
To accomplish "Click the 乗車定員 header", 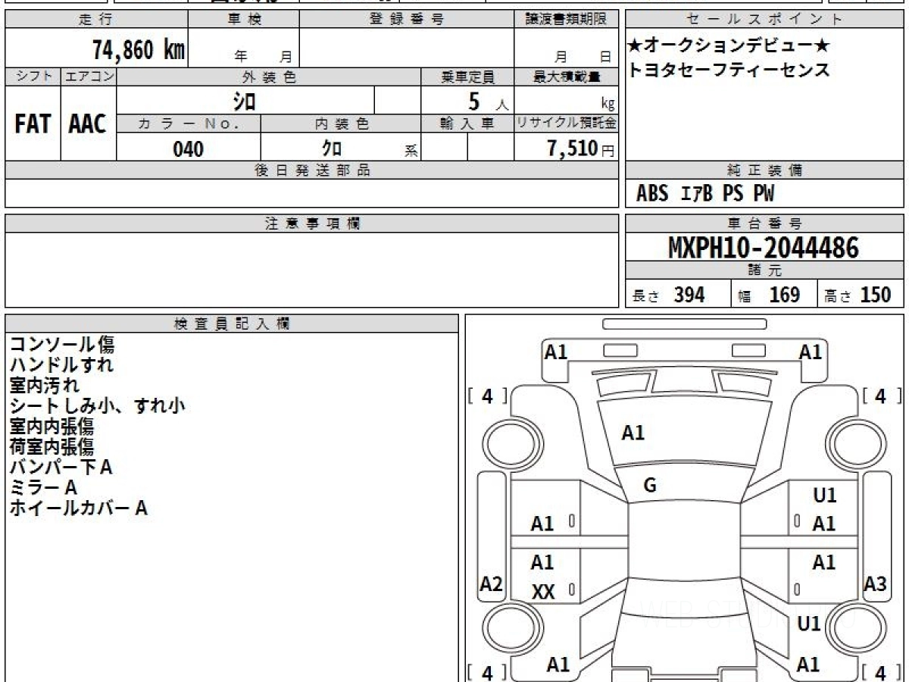I will point(467,77).
